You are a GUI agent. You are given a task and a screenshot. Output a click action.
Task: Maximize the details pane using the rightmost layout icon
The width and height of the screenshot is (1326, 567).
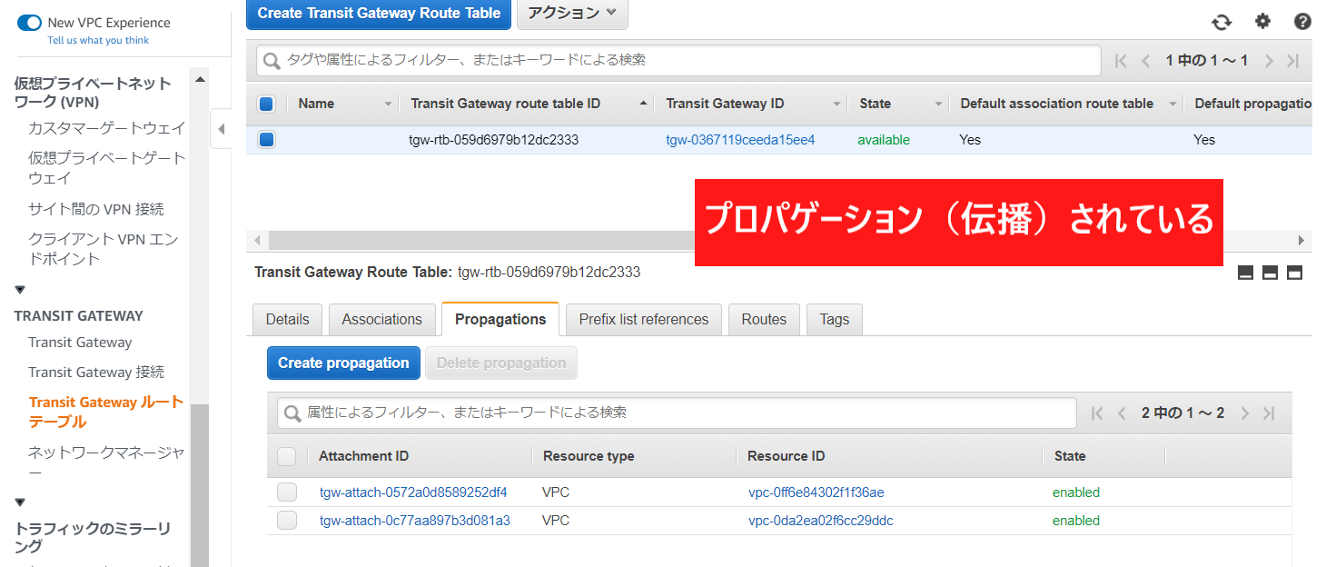click(x=1295, y=273)
